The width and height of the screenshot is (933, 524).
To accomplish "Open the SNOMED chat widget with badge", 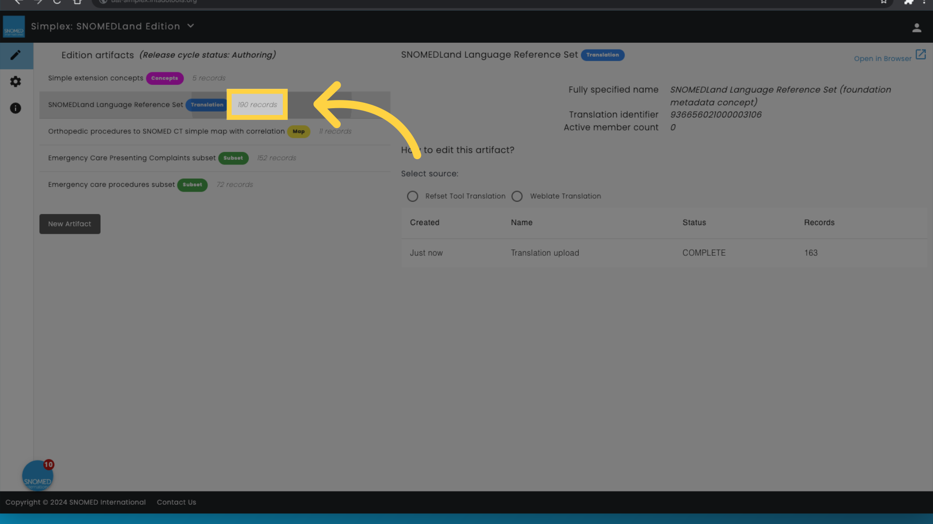I will [x=37, y=475].
